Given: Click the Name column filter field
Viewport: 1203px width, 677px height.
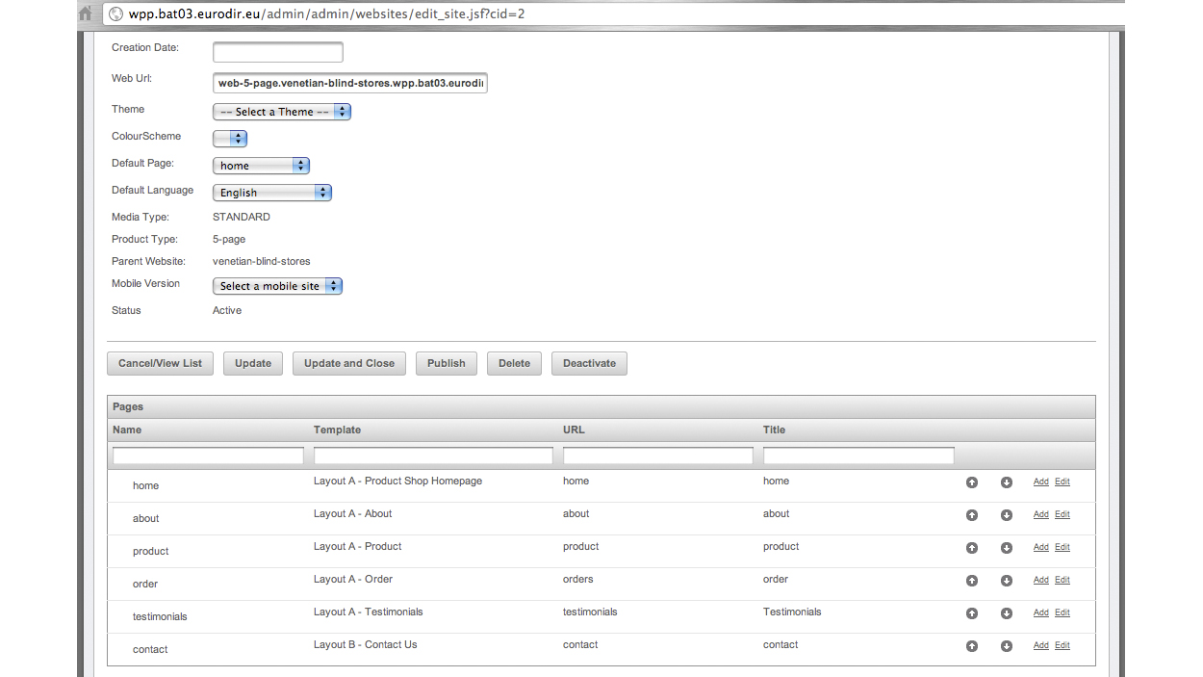Looking at the screenshot, I should 208,456.
